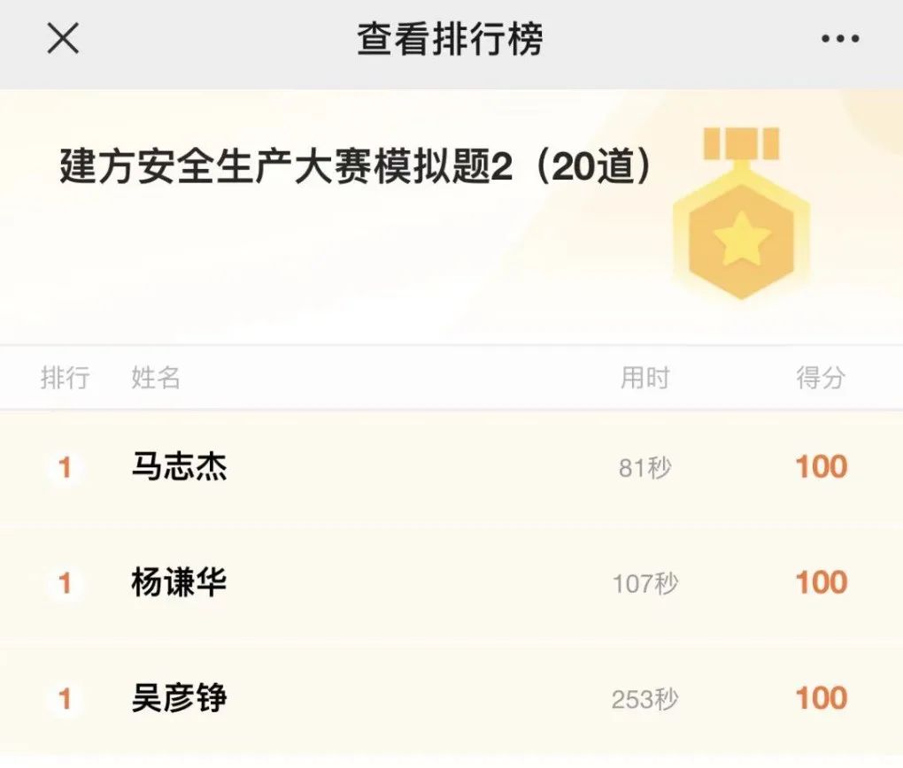
Task: Open the three-dot more options menu
Action: (839, 39)
